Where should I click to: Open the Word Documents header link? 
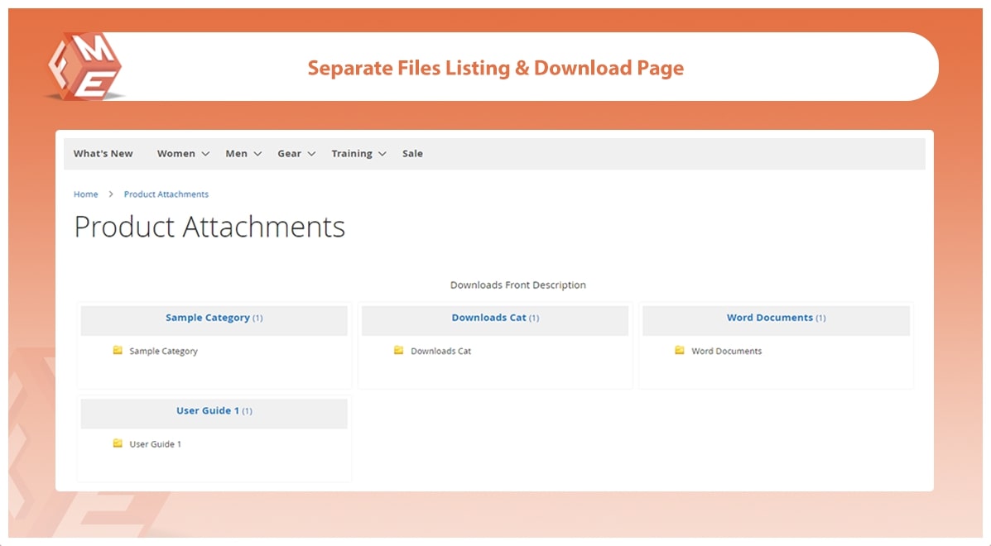coord(769,318)
